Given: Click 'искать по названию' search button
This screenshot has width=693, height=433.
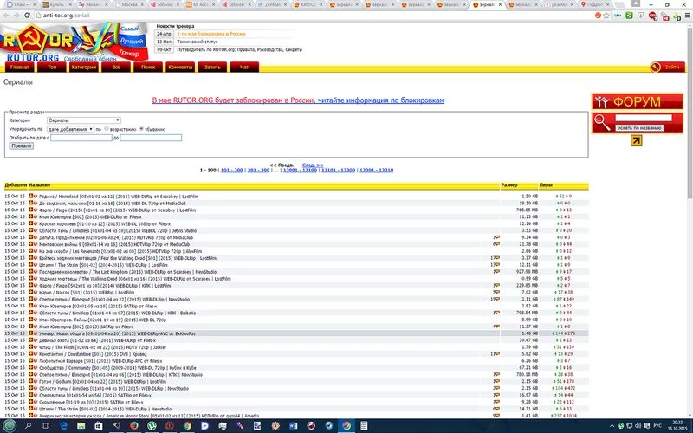Looking at the screenshot, I should [x=639, y=127].
